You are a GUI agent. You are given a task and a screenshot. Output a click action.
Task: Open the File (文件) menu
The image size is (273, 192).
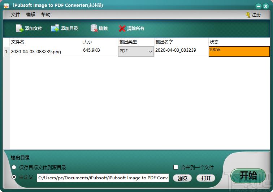[x=16, y=14]
